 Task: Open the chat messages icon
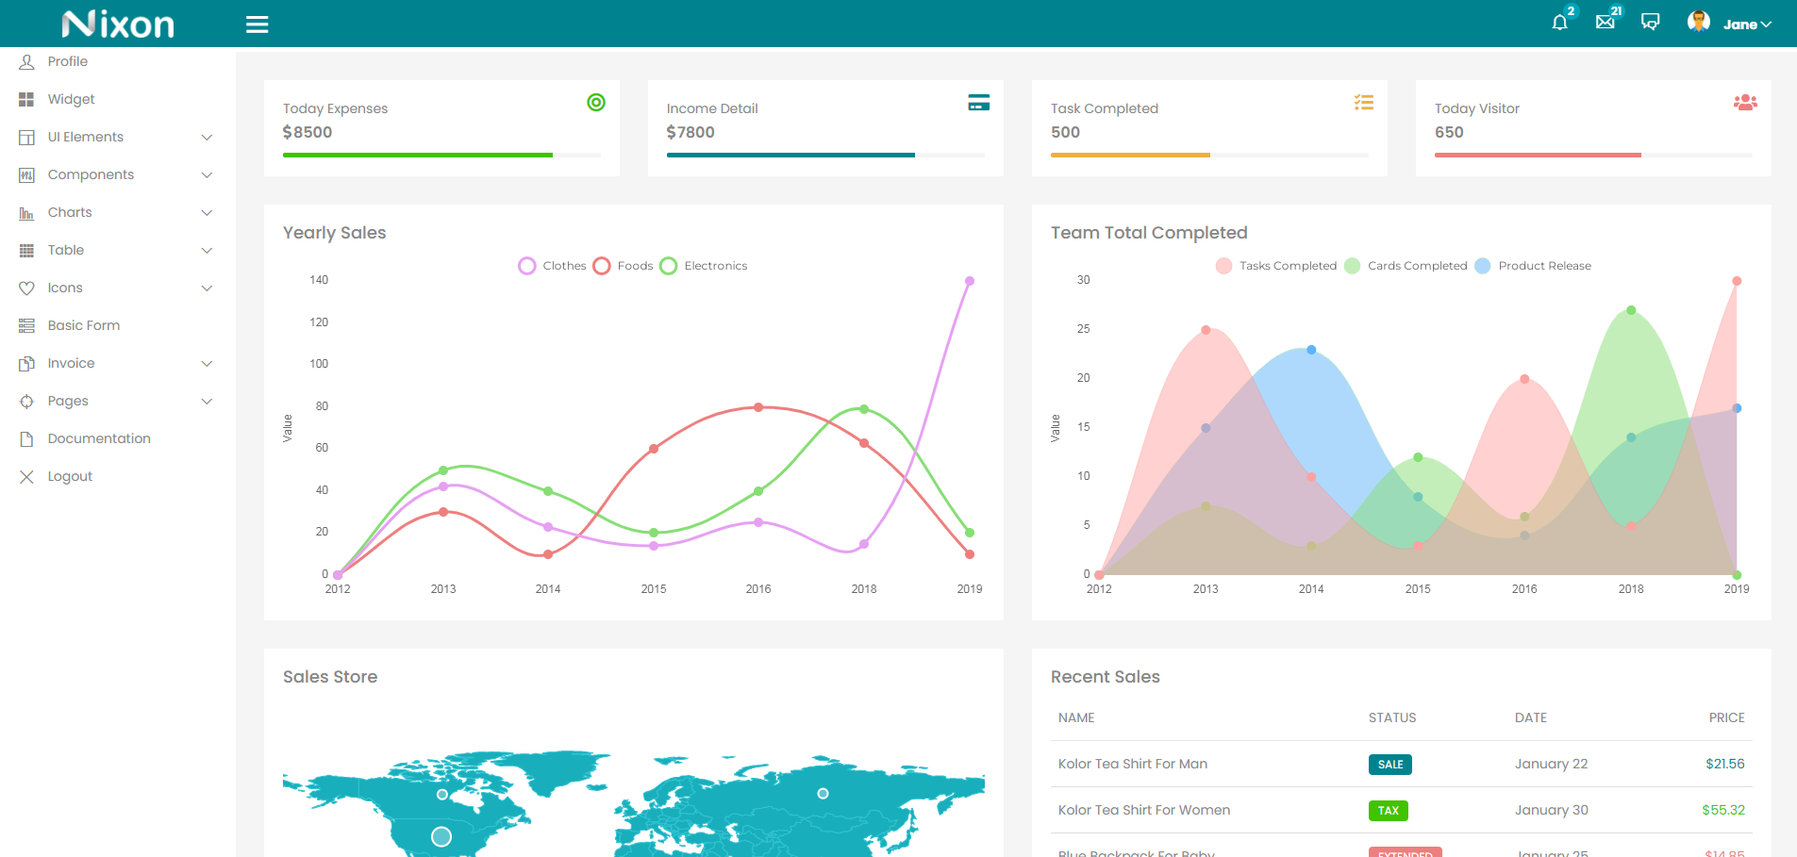click(x=1650, y=22)
